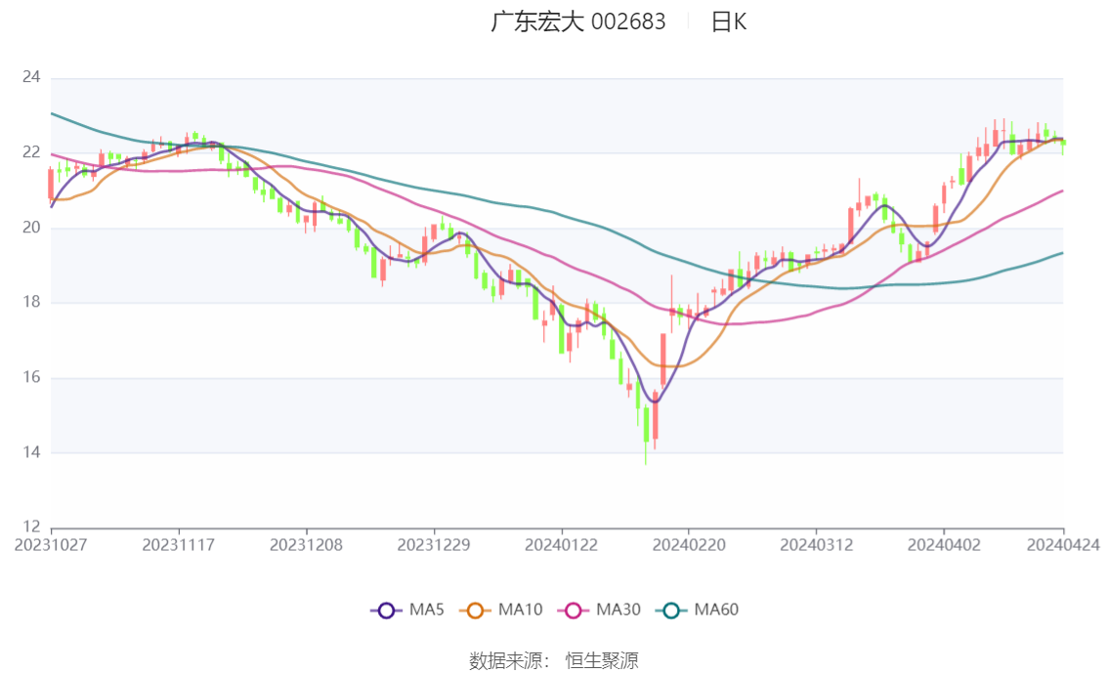Toggle the MA60 teal legend circle

(670, 610)
